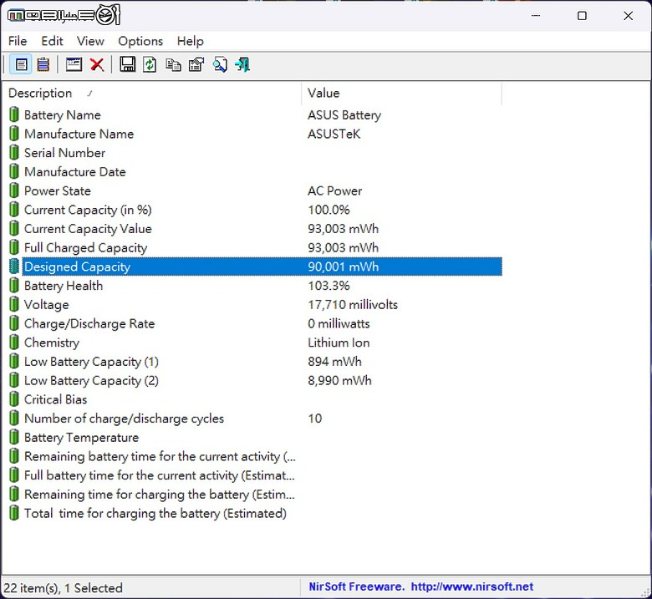Click the battery icon beside Manufacture Date
This screenshot has height=599, width=652.
tap(14, 171)
